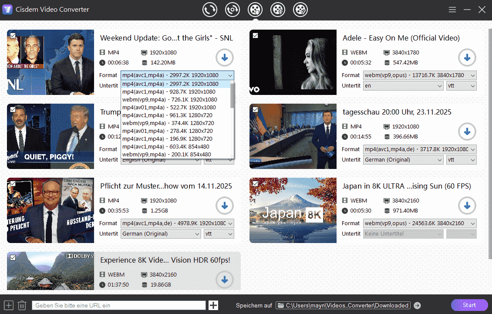492x314 pixels.
Task: Click the output path Downloaded folder field
Action: (343, 305)
